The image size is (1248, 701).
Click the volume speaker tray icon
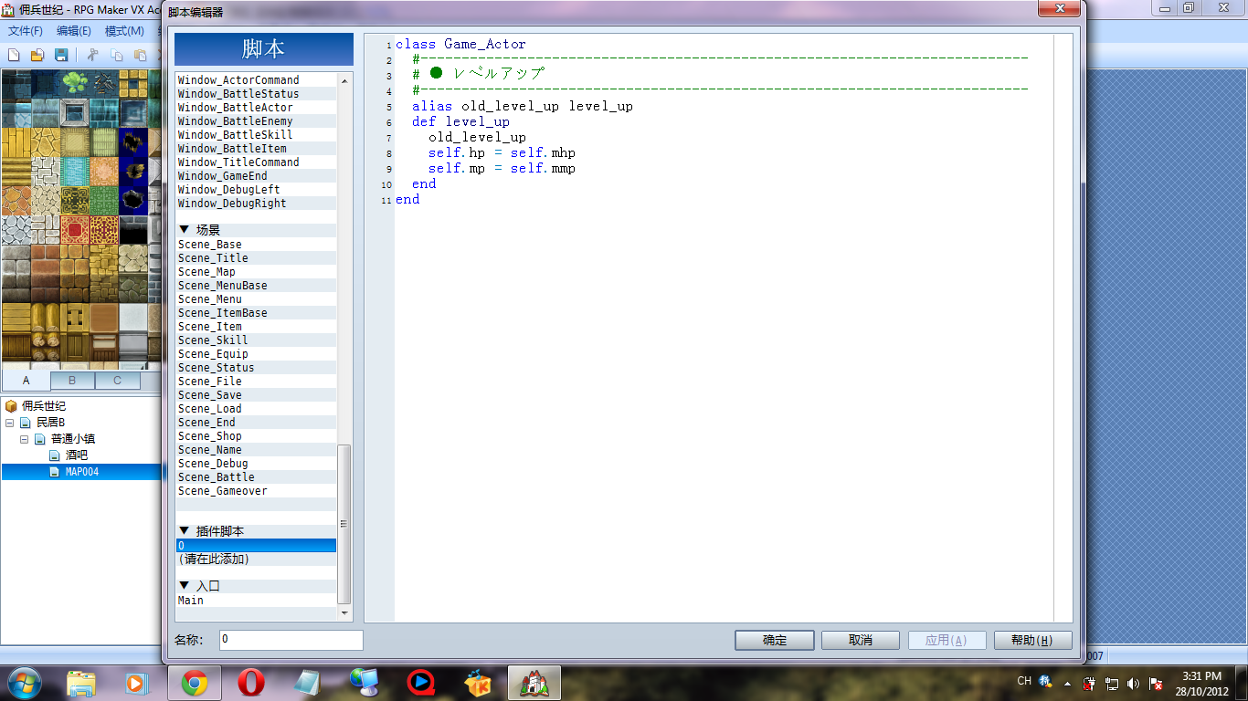click(1134, 683)
